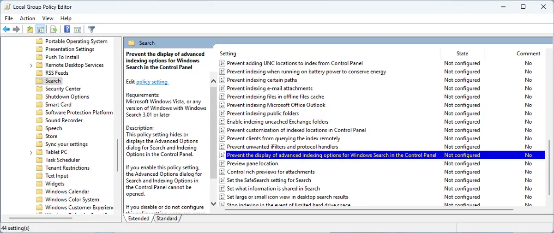Click folder icon in Search header bar
The image size is (554, 233).
pyautogui.click(x=131, y=43)
